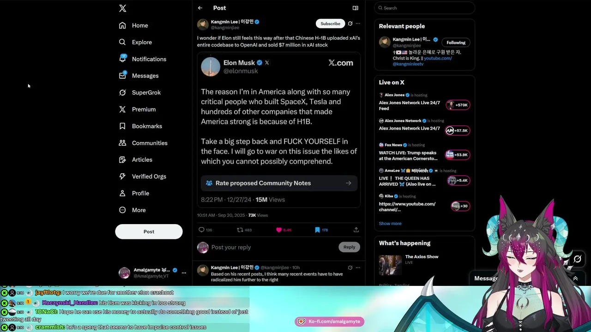Open the X logo home icon
Screen dimensions: 591x332
tap(122, 8)
